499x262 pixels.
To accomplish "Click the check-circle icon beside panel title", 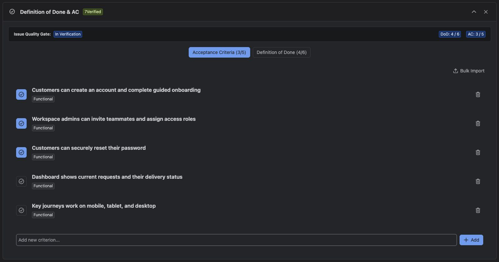I will (12, 12).
